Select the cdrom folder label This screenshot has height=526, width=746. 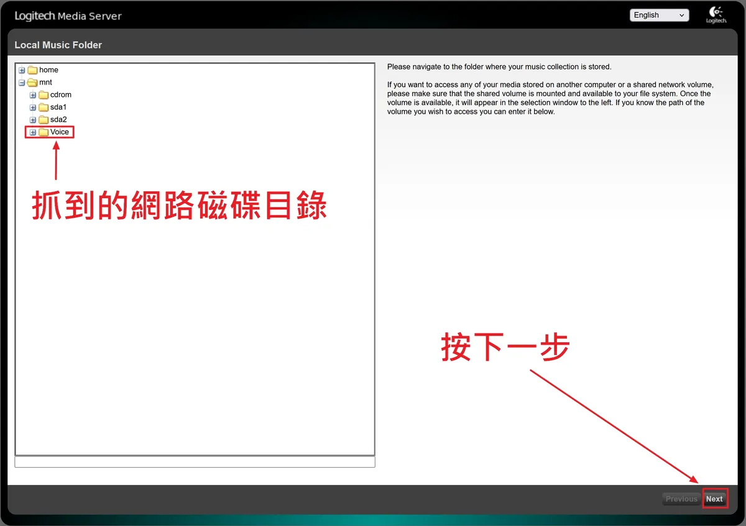[61, 95]
